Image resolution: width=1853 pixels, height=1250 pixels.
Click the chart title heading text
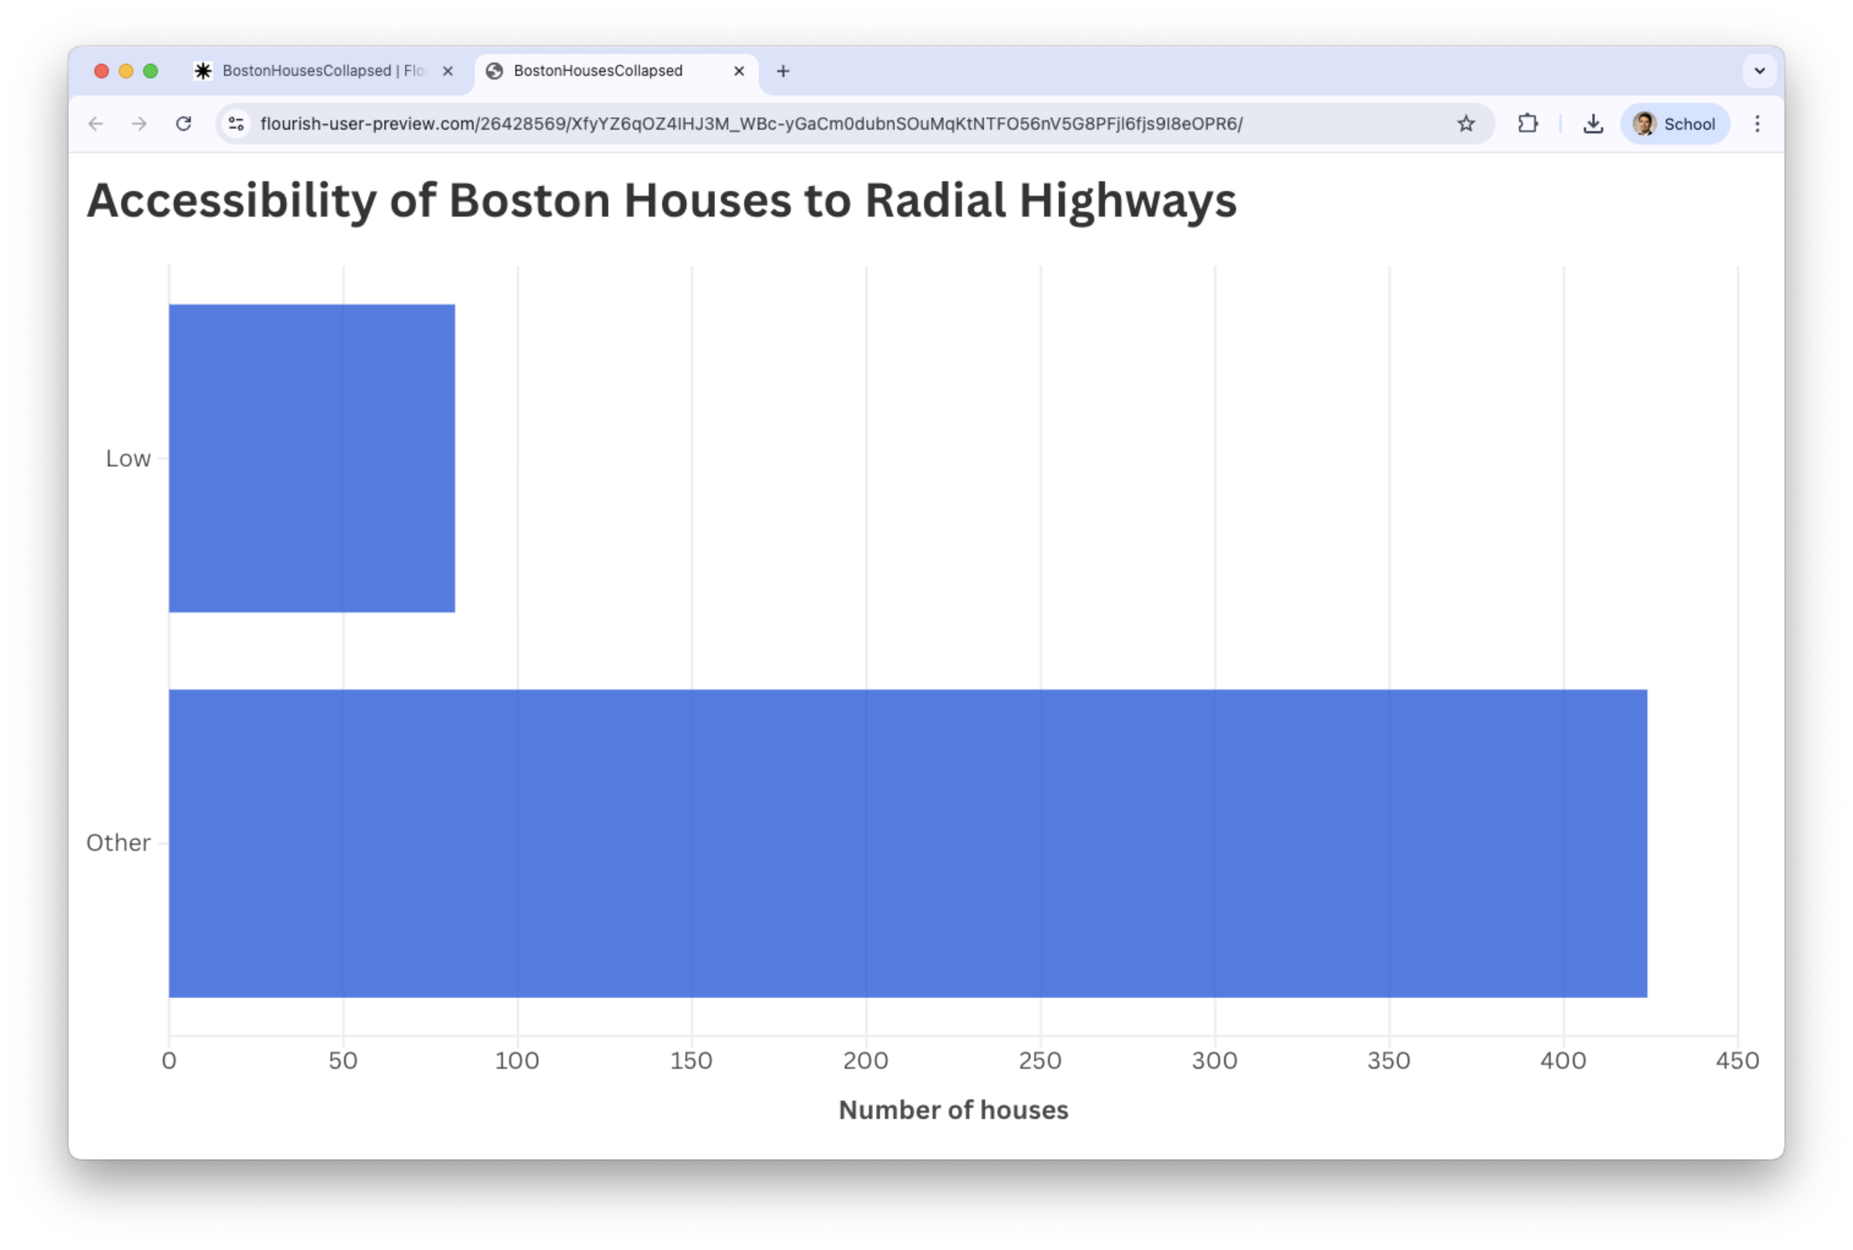662,200
